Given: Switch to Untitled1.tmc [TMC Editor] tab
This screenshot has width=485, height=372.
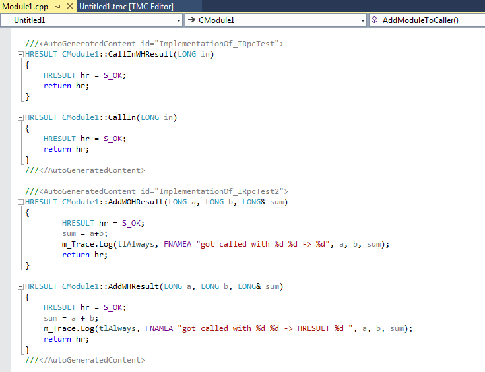Looking at the screenshot, I should click(126, 6).
